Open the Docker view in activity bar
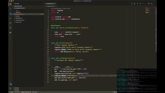 (x=10, y=33)
